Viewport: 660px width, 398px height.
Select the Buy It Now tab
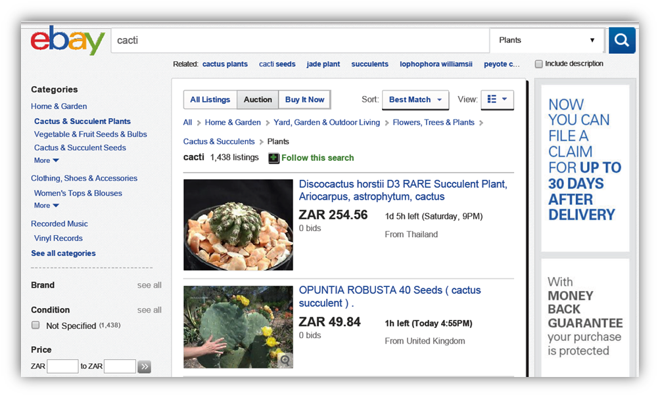(304, 100)
